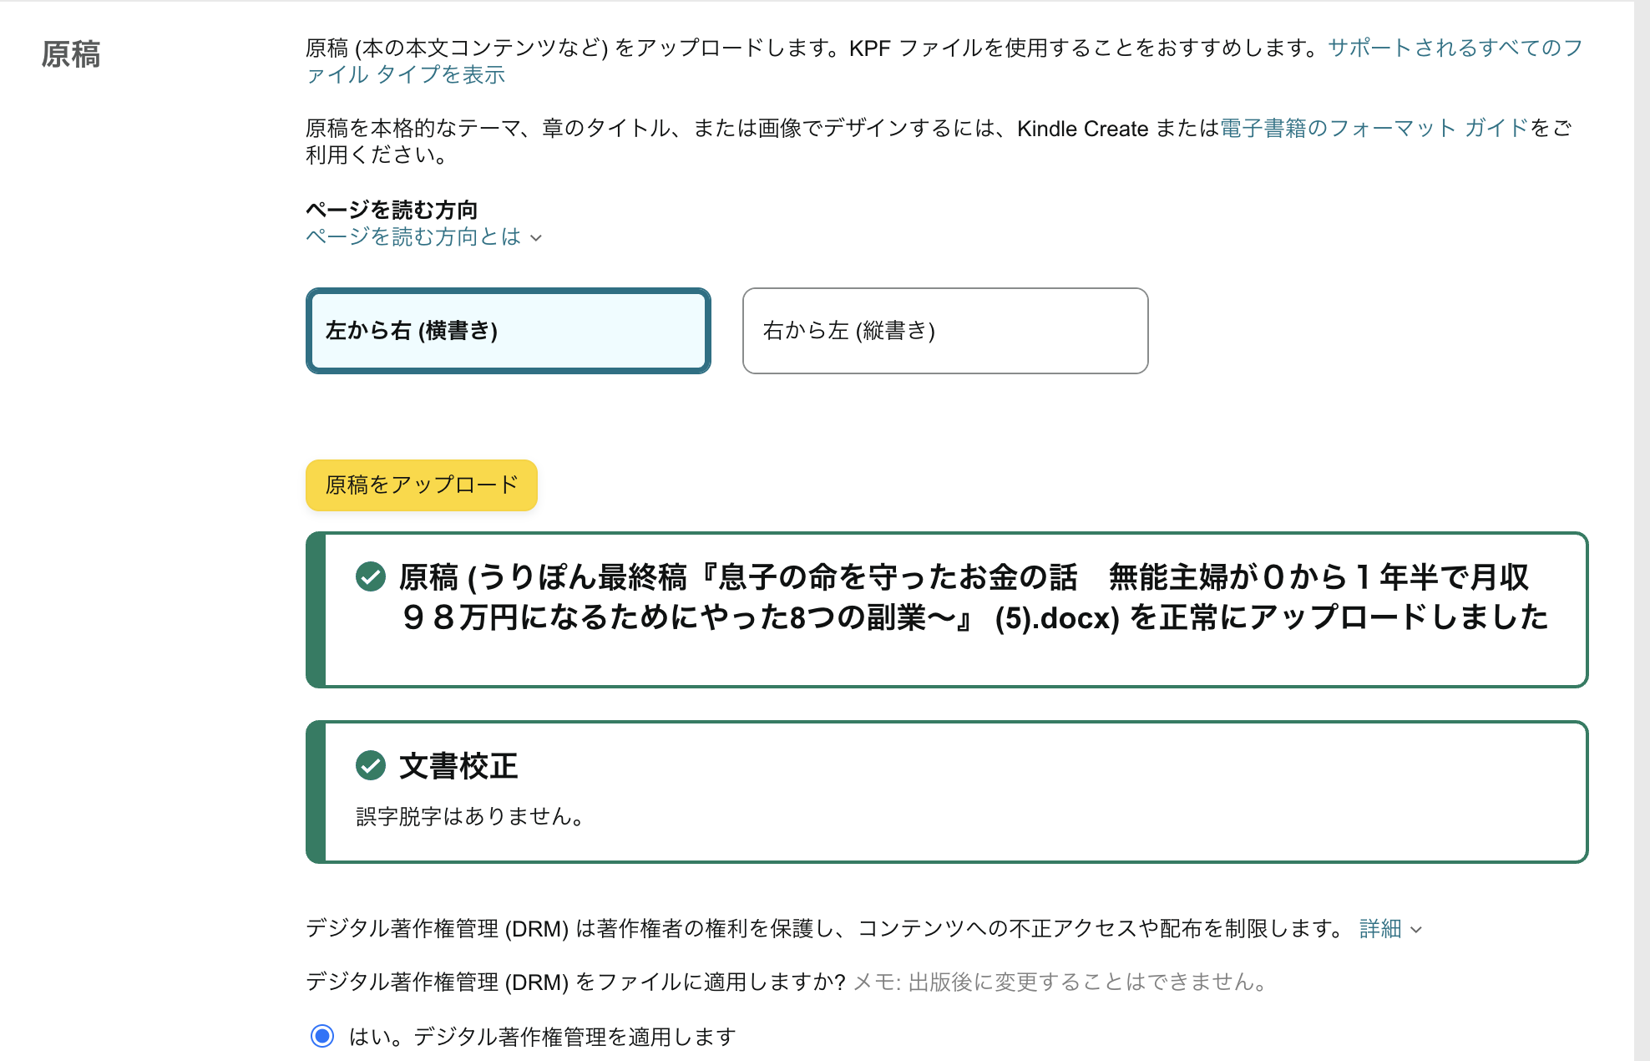Open the 電子書籍のフォーマット ガイド link

(1374, 129)
